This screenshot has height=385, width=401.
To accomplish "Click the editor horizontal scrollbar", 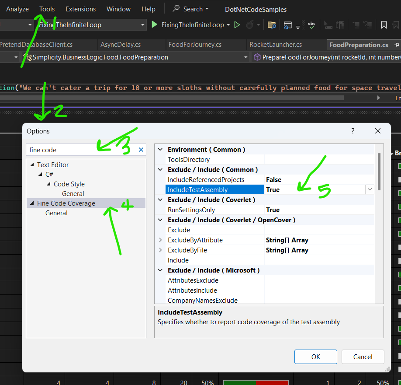I will [172, 98].
